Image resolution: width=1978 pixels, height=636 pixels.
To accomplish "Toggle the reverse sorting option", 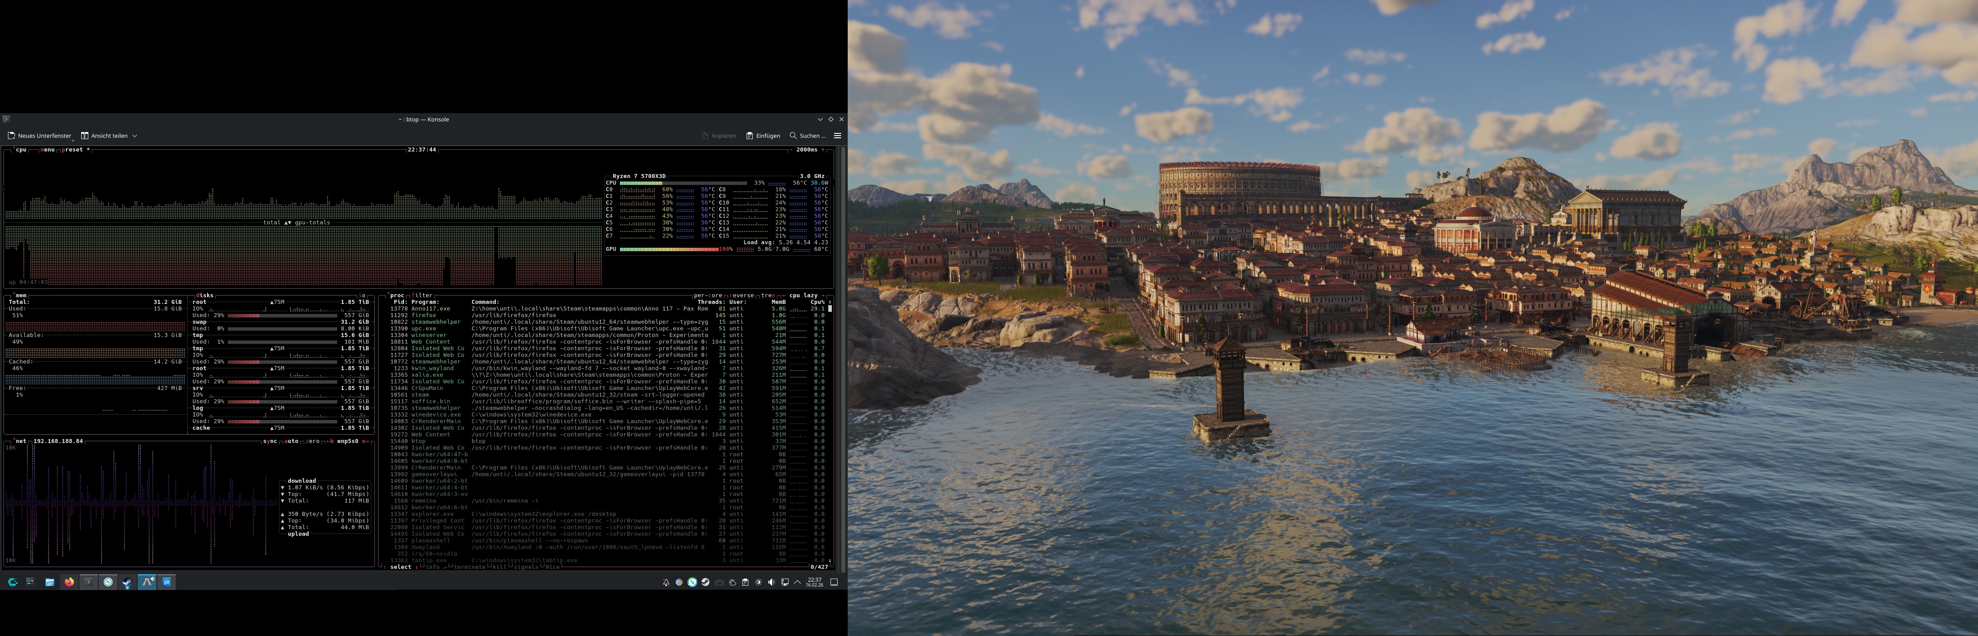I will 742,295.
